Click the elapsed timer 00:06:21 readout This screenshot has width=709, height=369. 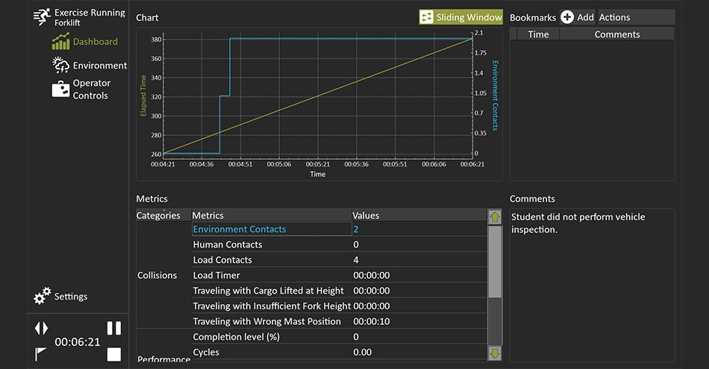(78, 342)
